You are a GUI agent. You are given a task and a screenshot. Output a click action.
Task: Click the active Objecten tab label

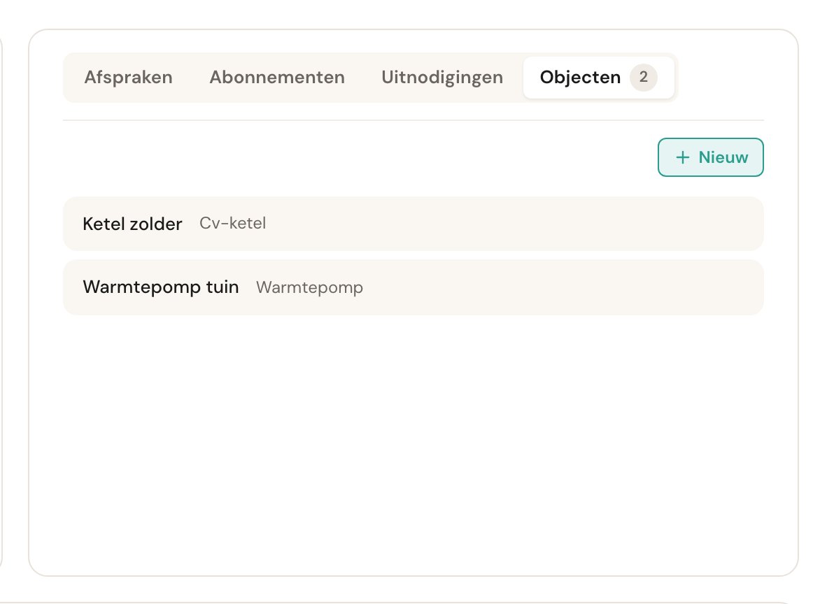point(580,78)
